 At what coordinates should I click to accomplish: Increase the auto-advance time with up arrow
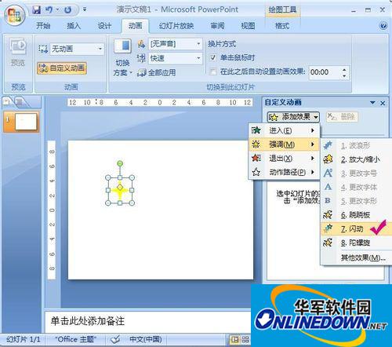tap(344, 70)
